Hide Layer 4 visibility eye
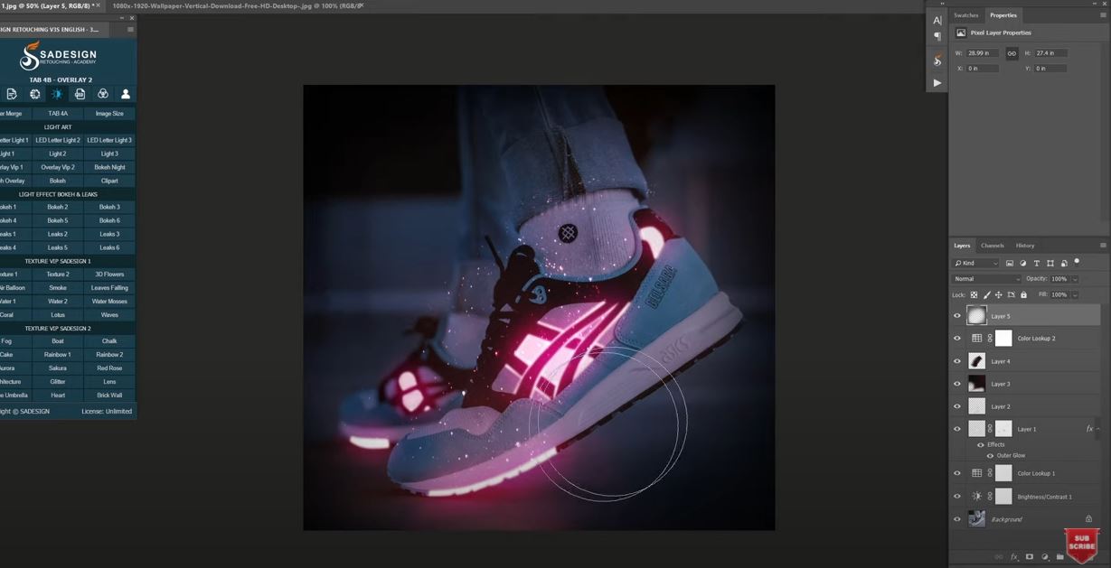The height and width of the screenshot is (568, 1111). pyautogui.click(x=957, y=361)
